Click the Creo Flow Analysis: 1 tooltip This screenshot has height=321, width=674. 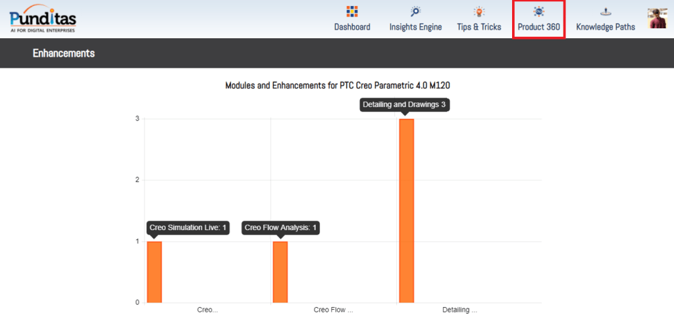click(x=281, y=228)
